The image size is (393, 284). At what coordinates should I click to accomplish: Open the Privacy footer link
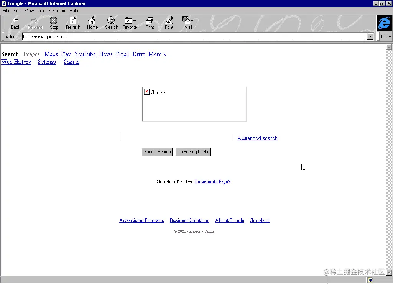(195, 231)
